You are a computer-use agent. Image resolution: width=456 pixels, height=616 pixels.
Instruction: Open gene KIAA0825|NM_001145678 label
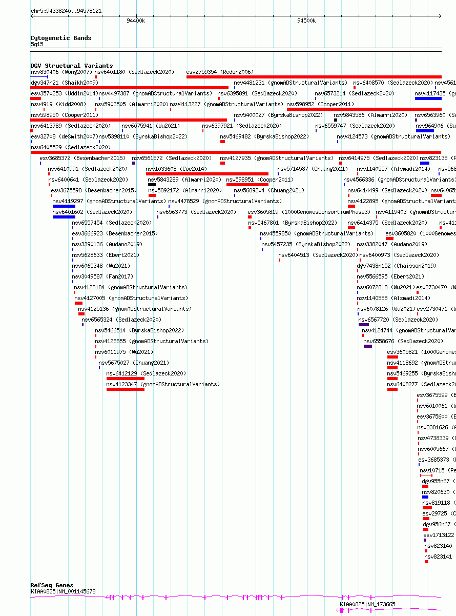63,591
